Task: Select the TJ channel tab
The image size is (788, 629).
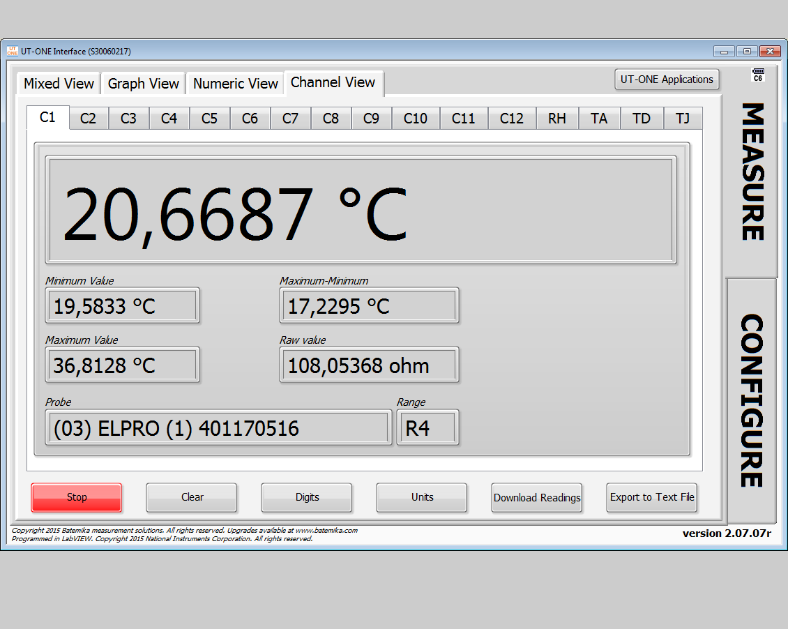Action: coord(683,118)
